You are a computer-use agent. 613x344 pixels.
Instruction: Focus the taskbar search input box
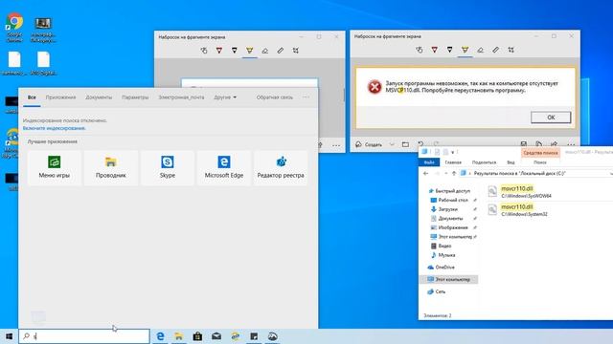click(84, 335)
